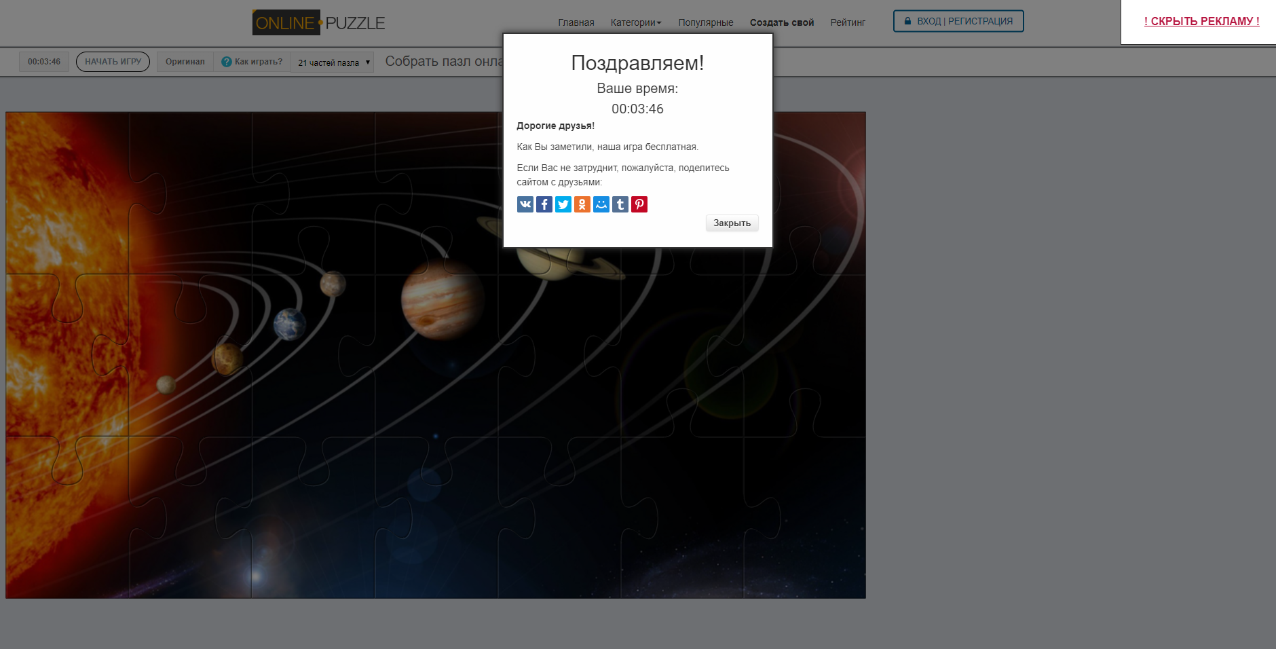Share the puzzle on Tumblr
This screenshot has height=649, width=1276.
pyautogui.click(x=620, y=204)
